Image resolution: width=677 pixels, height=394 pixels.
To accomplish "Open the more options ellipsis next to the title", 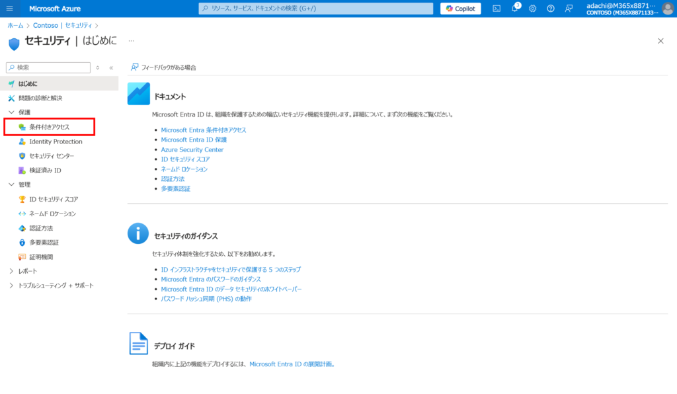I will (x=132, y=41).
